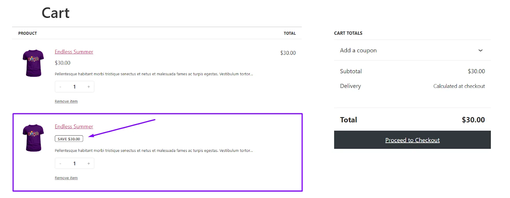Screen dimensions: 510x198
Task: Click first item's unit price under its title
Action: (62, 63)
